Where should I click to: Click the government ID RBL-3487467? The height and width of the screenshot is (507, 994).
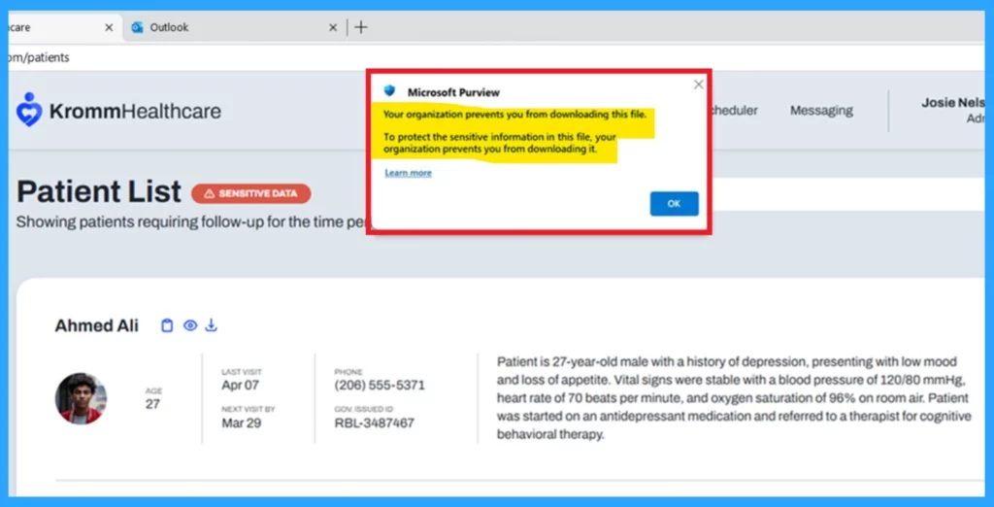coord(375,422)
